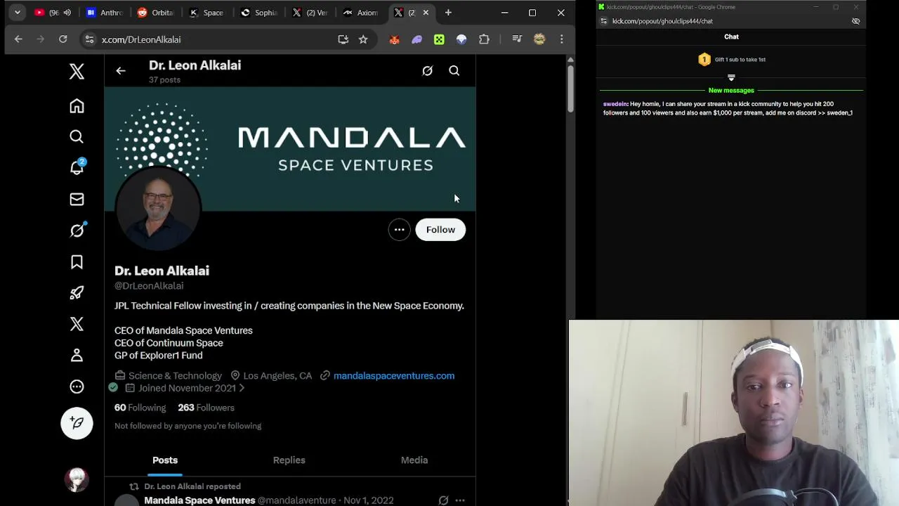Open Chrome three-dot menu
Screen dimensions: 899x506
(x=561, y=39)
